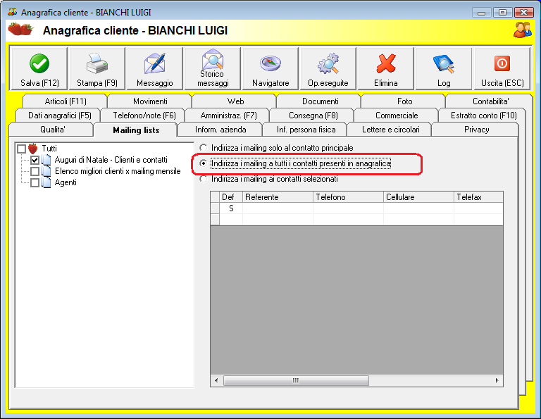Open Storico messaggi toolbar button
This screenshot has width=541, height=419.
tap(213, 68)
